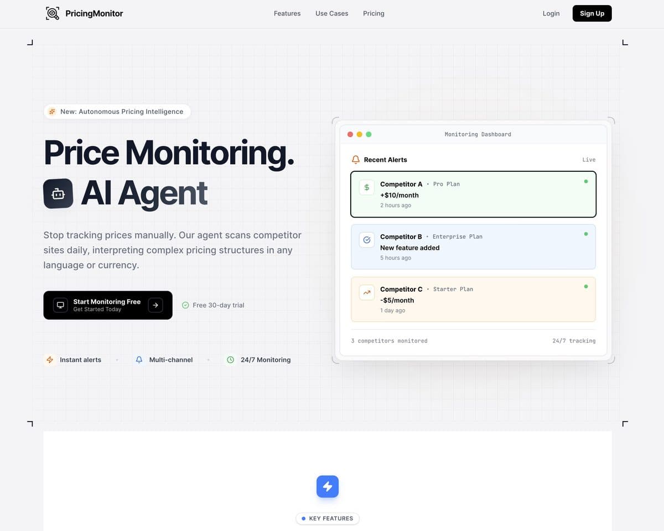This screenshot has height=531, width=664.
Task: Open the Competitor A alert card
Action: (473, 194)
